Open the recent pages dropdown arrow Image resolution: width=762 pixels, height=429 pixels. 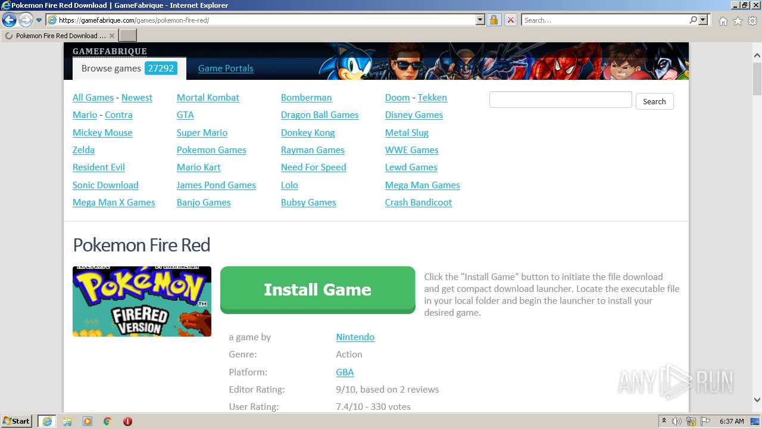(x=39, y=20)
